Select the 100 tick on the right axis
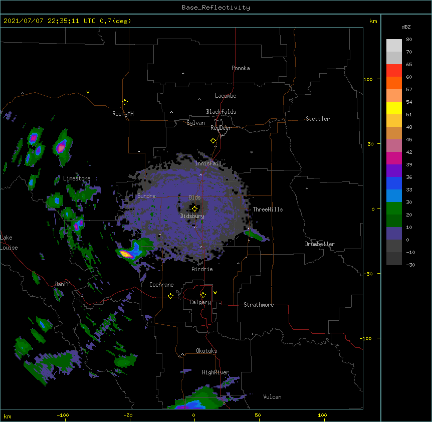 [368, 79]
